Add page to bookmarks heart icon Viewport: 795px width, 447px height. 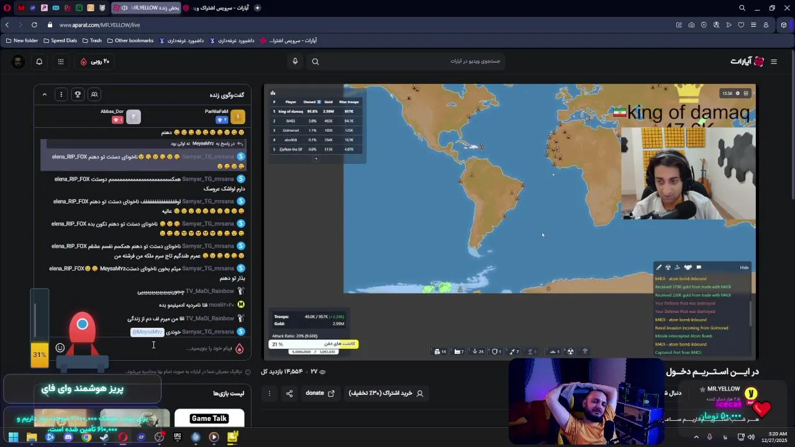[x=741, y=25]
